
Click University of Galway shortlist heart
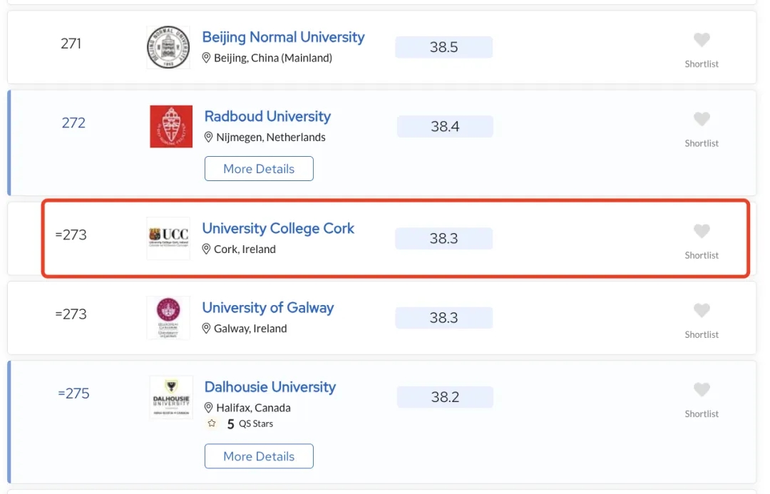coord(702,310)
